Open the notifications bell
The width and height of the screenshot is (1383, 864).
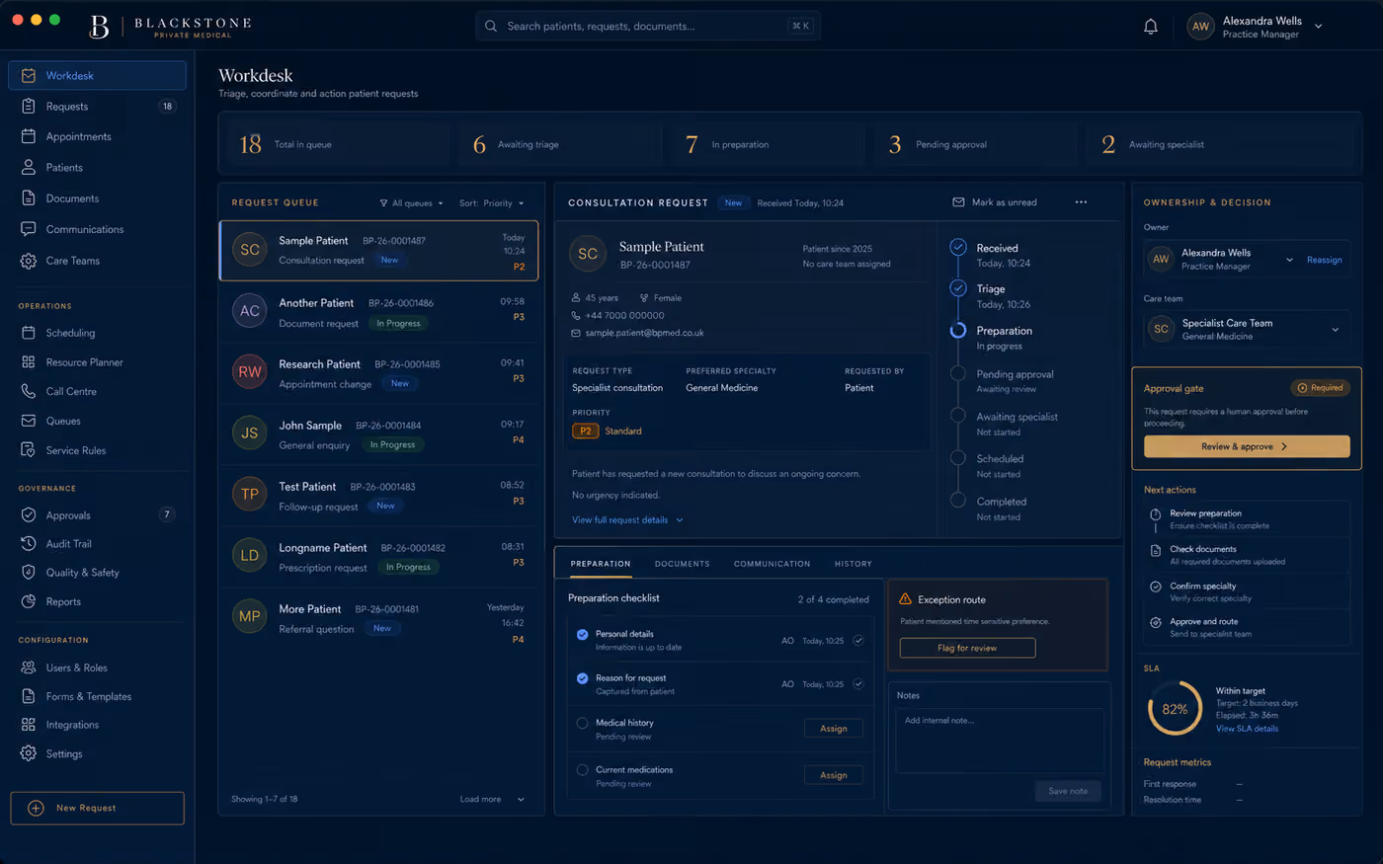click(x=1150, y=27)
